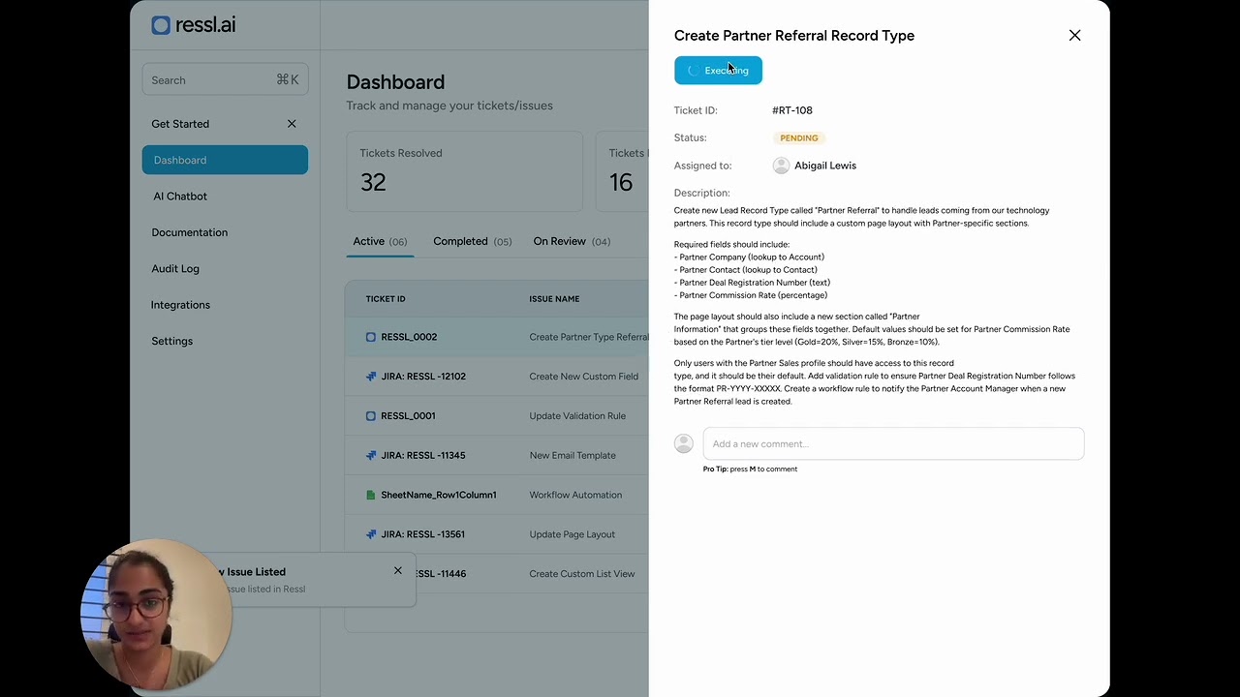
Task: Click the Add a new comment field
Action: (893, 443)
